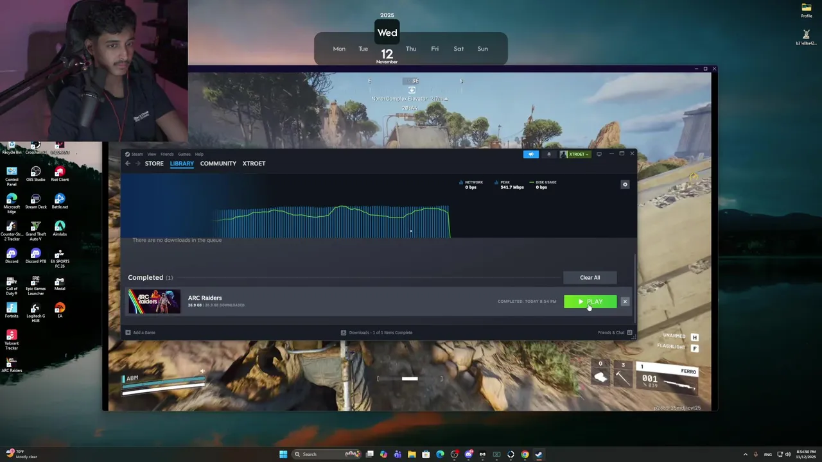The width and height of the screenshot is (822, 462).
Task: Select Microsoft Edge desktop icon
Action: tap(12, 204)
